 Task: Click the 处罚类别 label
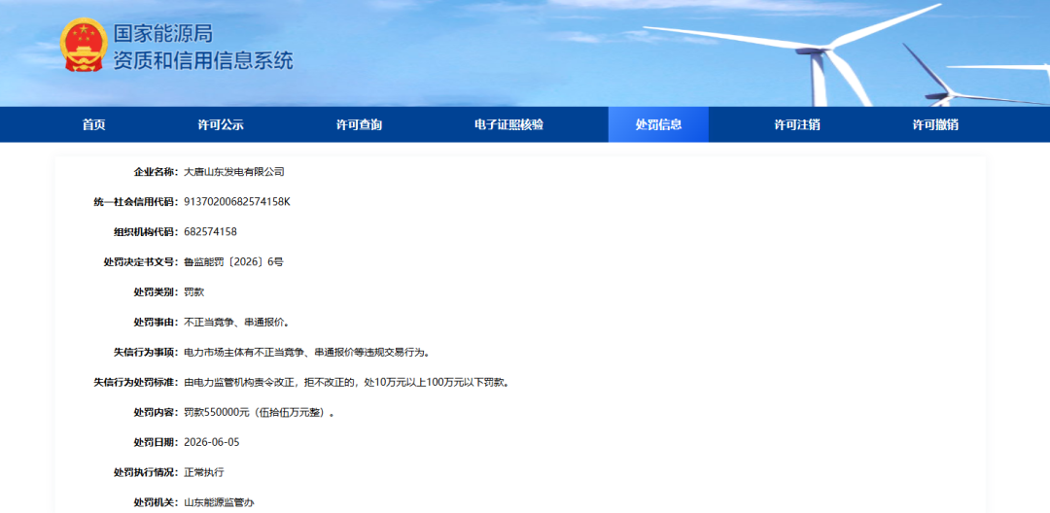[156, 292]
